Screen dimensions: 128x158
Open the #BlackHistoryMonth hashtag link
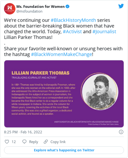(73, 20)
